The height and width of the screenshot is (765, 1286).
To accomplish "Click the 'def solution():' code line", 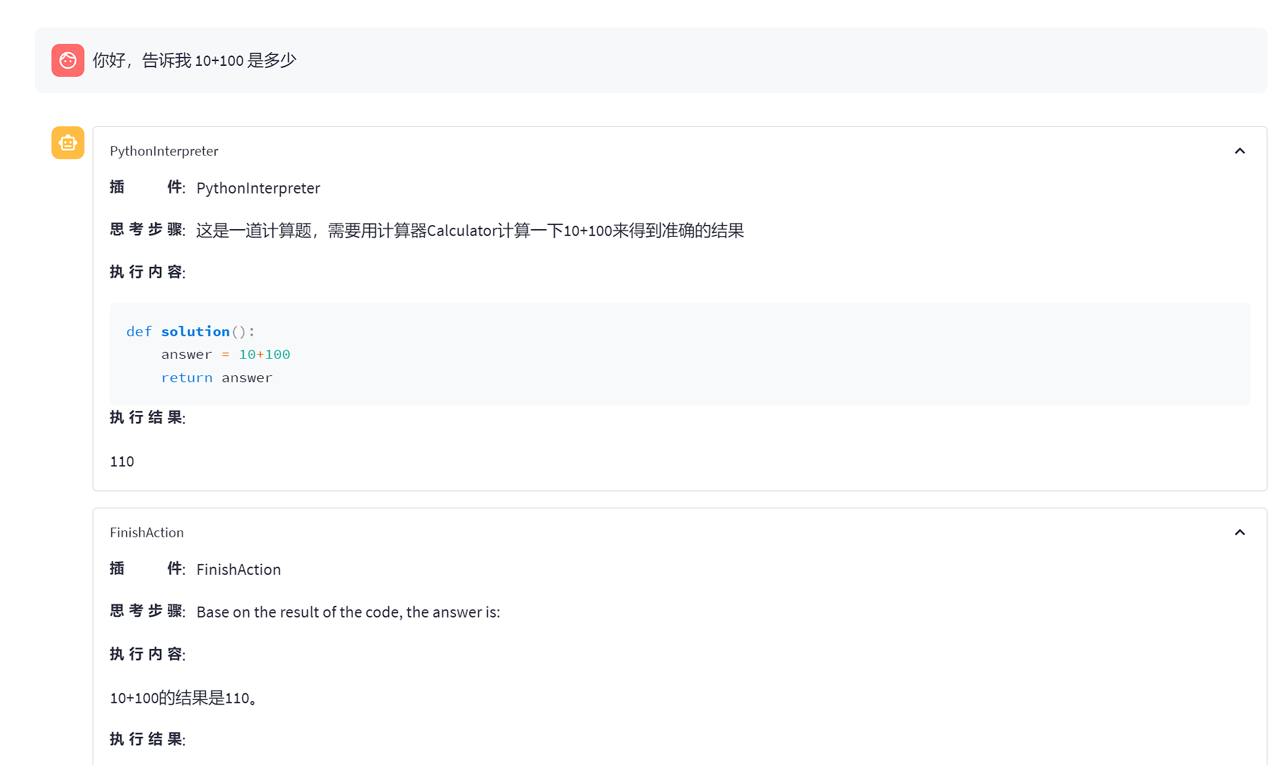I will (x=190, y=331).
